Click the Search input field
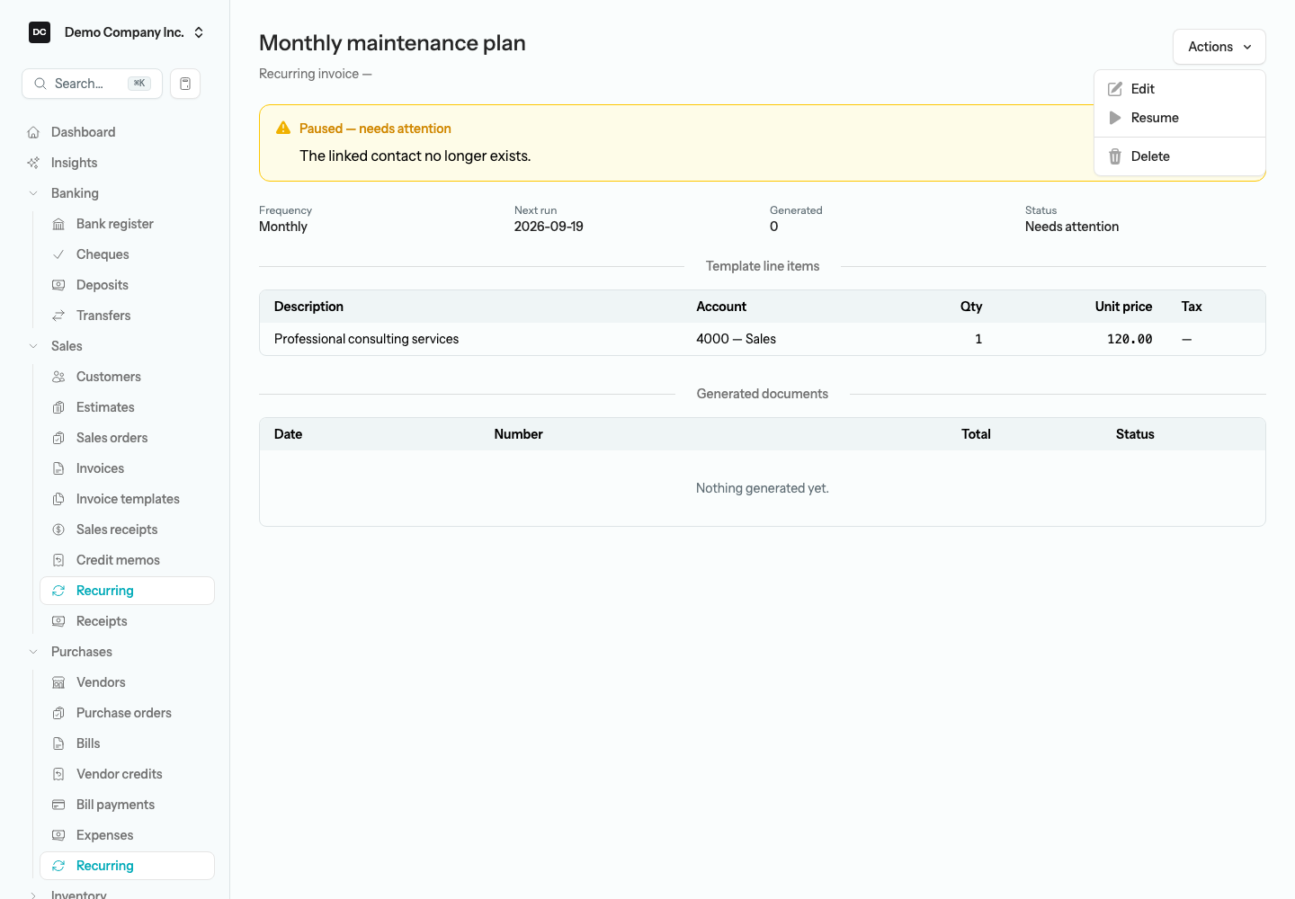This screenshot has width=1295, height=899. point(92,84)
